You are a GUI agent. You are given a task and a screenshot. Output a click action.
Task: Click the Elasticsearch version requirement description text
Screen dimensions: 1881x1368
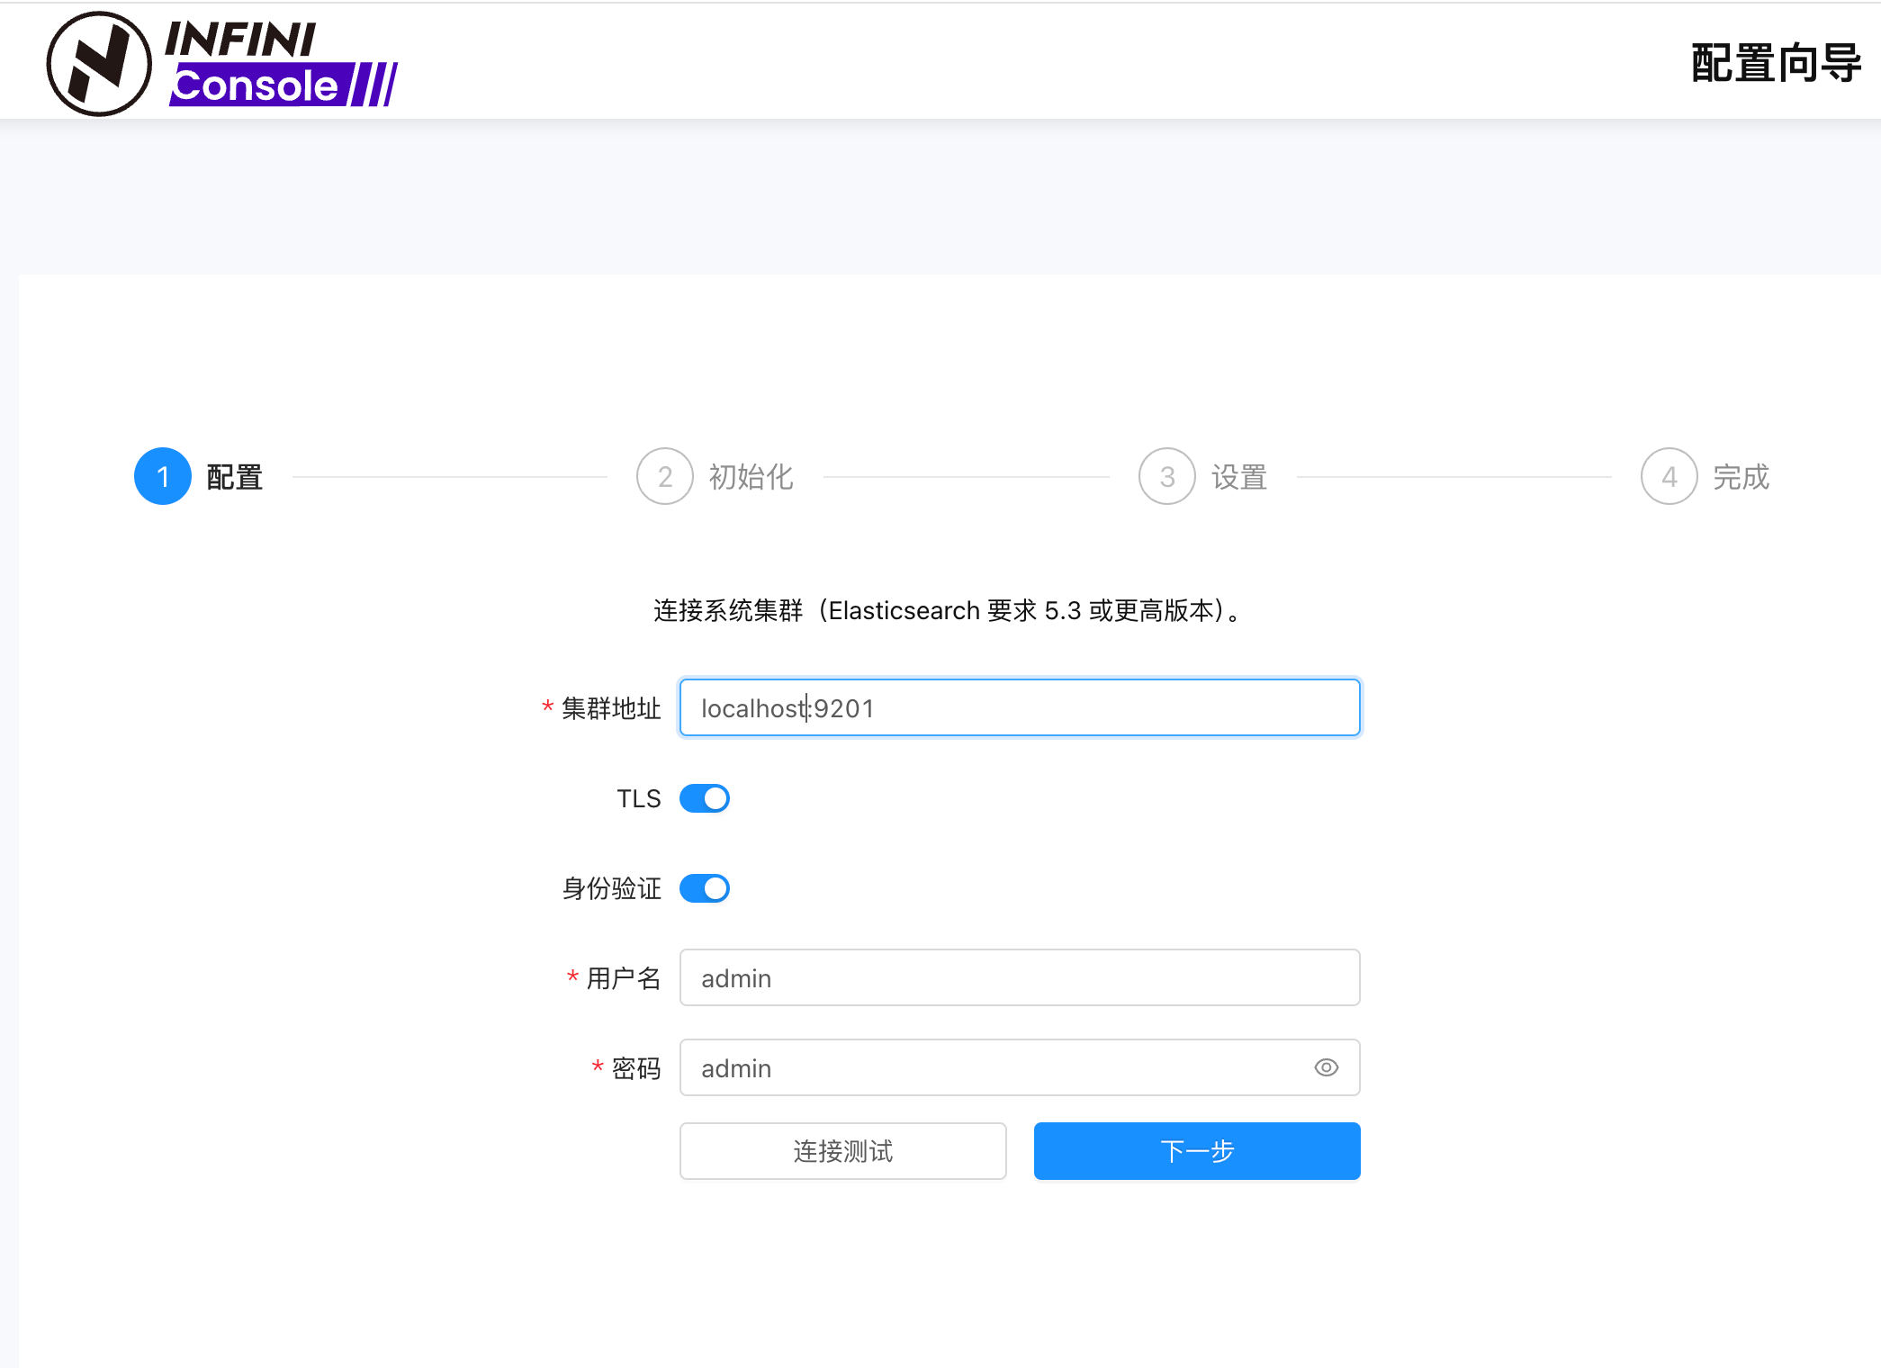click(949, 610)
